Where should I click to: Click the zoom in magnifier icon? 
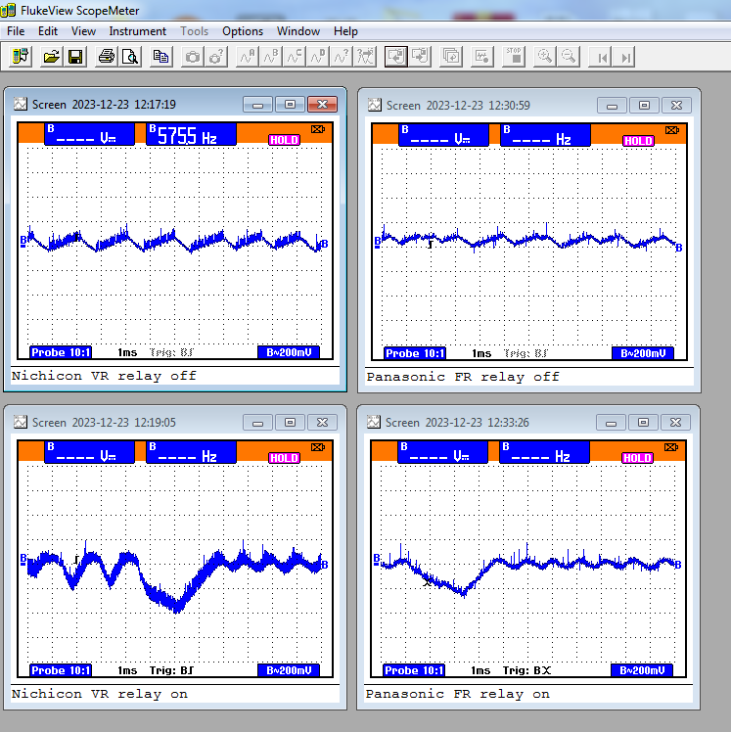tap(545, 57)
